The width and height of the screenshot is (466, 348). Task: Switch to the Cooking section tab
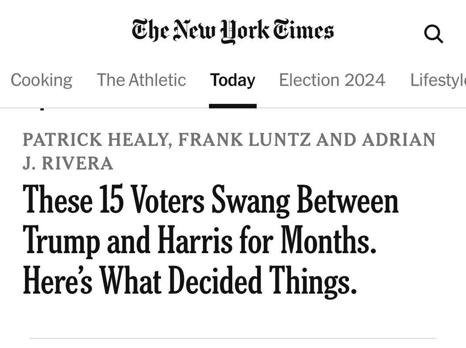tap(42, 80)
